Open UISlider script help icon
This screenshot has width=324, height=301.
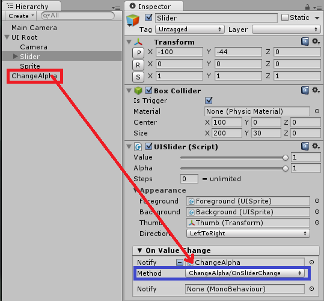pos(305,146)
